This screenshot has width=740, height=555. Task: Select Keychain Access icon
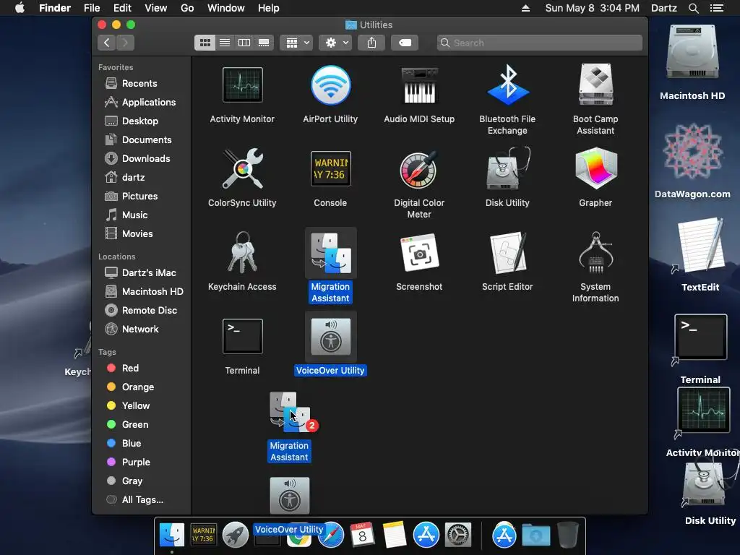coord(242,252)
